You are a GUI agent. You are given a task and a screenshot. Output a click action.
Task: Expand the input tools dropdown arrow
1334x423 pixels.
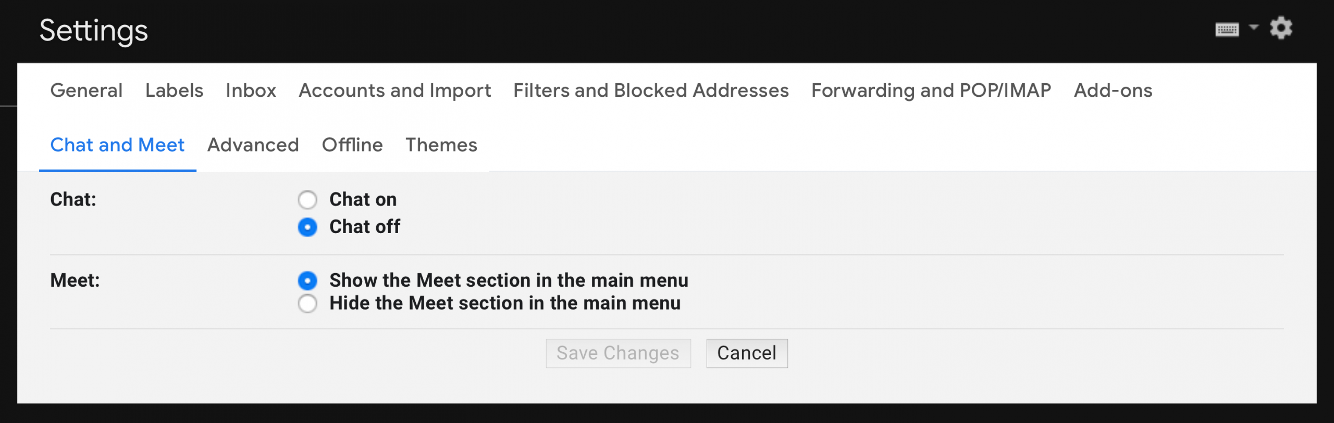[1254, 27]
